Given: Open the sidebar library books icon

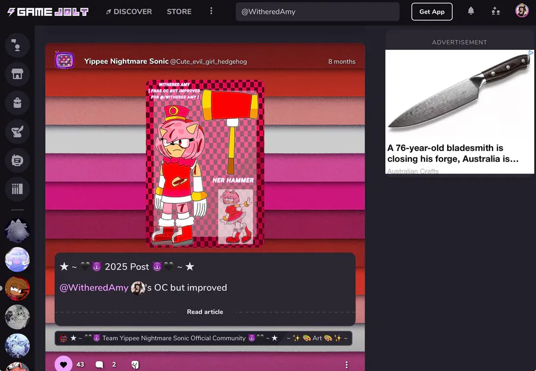Looking at the screenshot, I should 17,188.
